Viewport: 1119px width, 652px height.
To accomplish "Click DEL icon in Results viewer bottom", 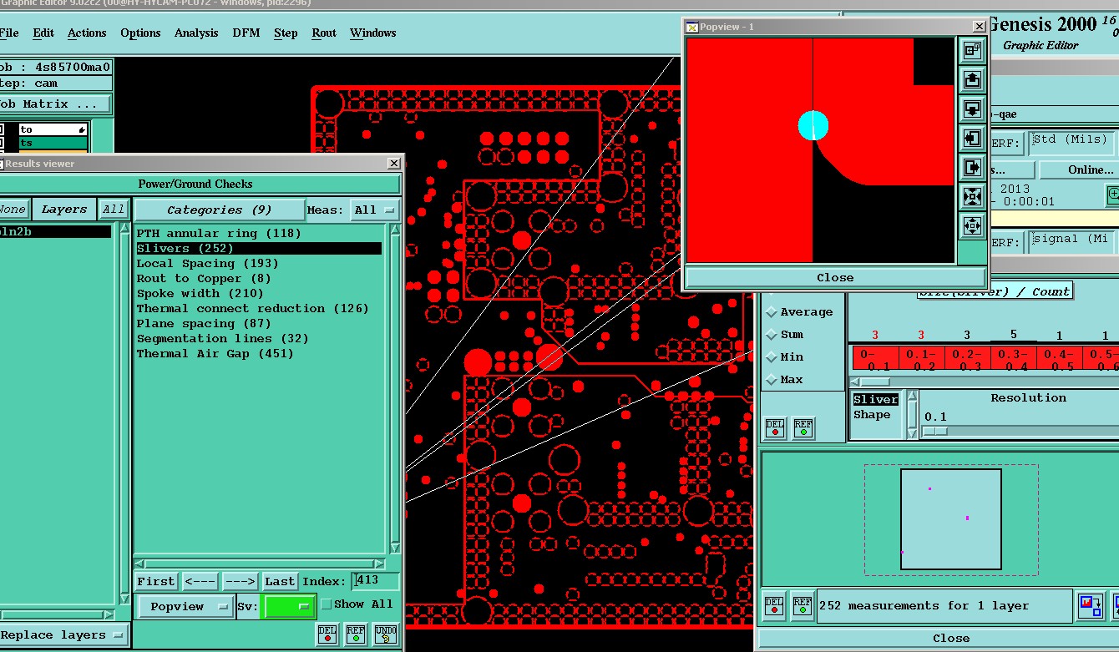I will pyautogui.click(x=327, y=634).
